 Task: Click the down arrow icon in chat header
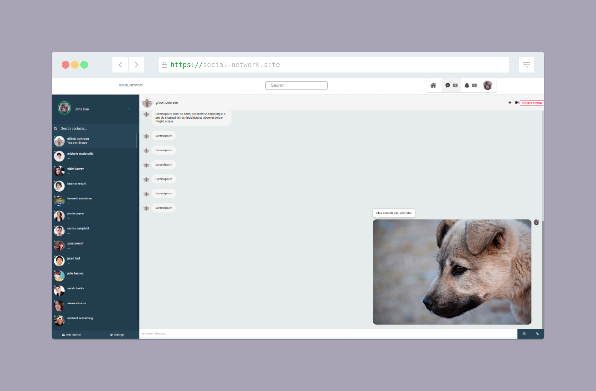click(510, 103)
